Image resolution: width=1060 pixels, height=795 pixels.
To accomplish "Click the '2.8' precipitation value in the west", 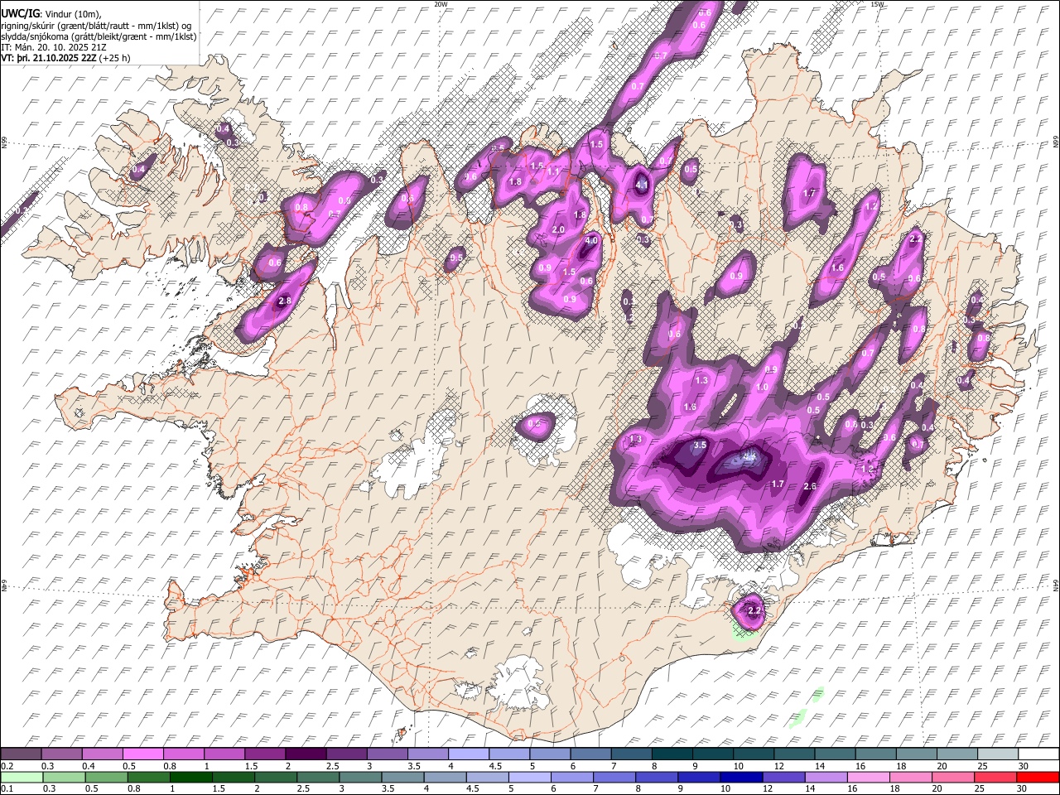I will tap(285, 301).
